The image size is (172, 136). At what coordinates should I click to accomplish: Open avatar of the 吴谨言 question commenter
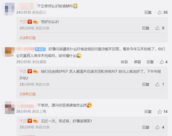tap(10, 52)
